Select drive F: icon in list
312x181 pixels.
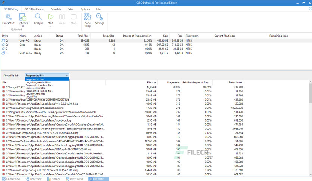[3, 53]
